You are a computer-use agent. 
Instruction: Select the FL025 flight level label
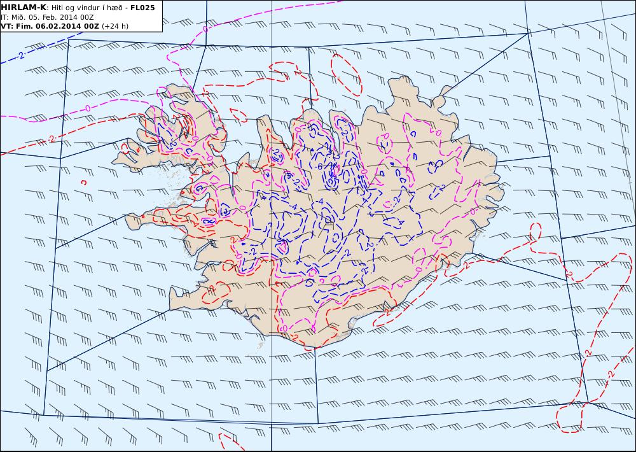tap(142, 8)
